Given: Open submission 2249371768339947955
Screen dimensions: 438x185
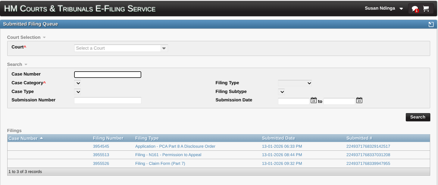Looking at the screenshot, I should pyautogui.click(x=368, y=164).
